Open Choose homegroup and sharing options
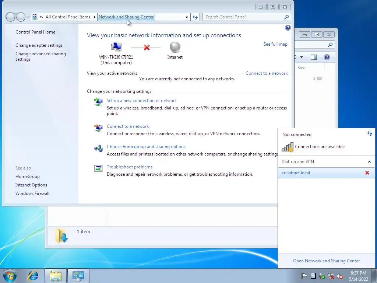 [x=146, y=147]
